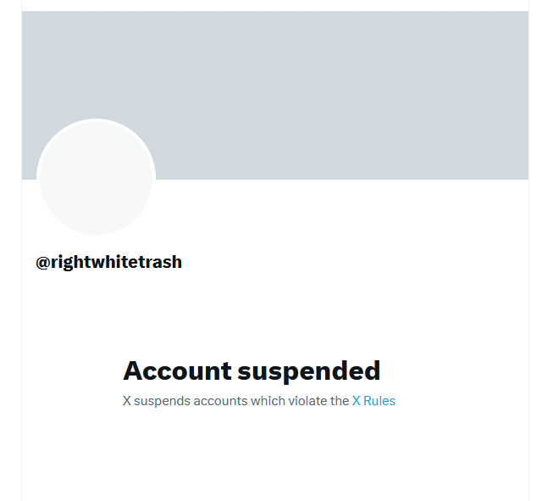Click the white strip above the banner
Image resolution: width=542 pixels, height=501 pixels.
click(275, 5)
